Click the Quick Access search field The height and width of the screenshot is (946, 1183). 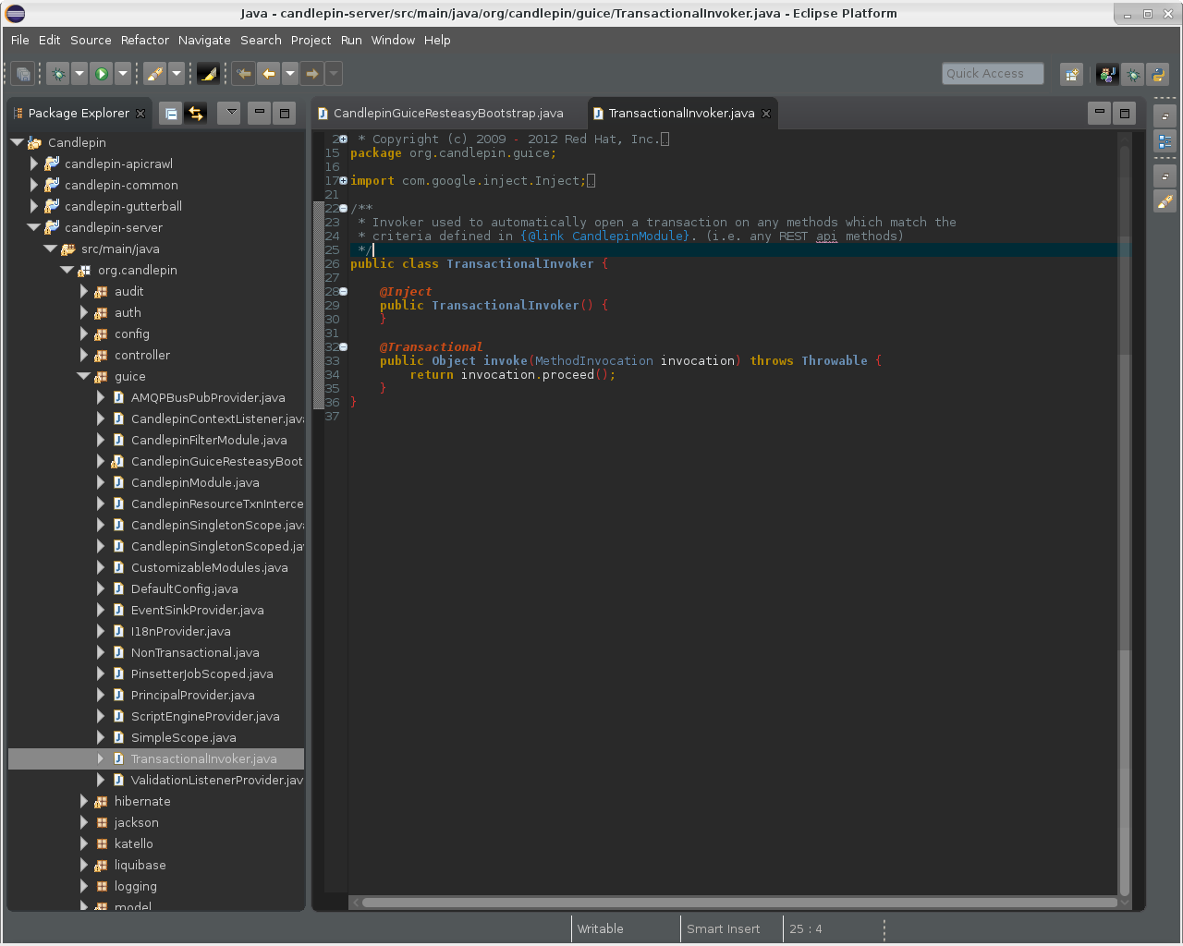(x=993, y=74)
